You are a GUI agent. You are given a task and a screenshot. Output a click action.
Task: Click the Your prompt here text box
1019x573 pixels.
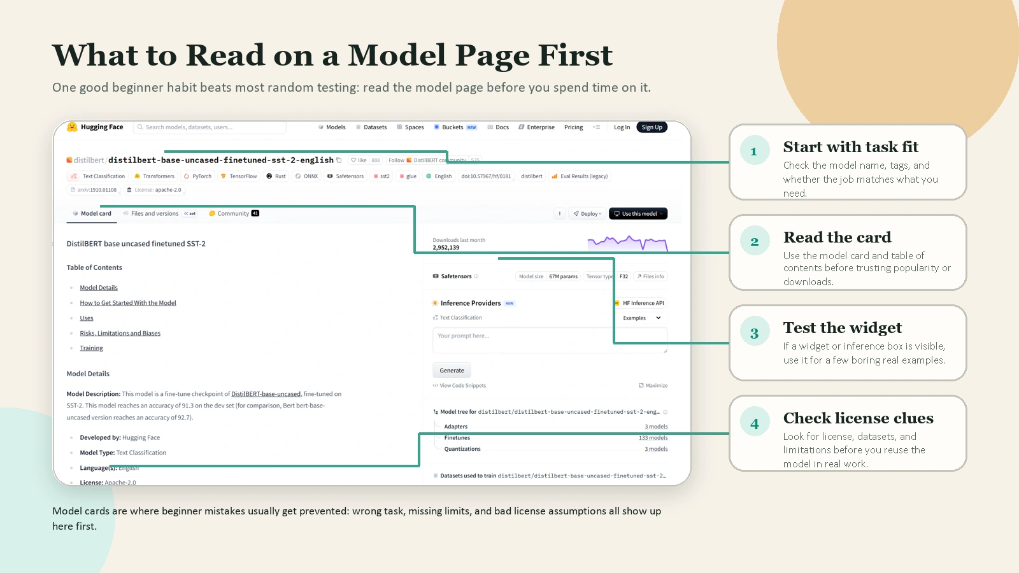550,341
